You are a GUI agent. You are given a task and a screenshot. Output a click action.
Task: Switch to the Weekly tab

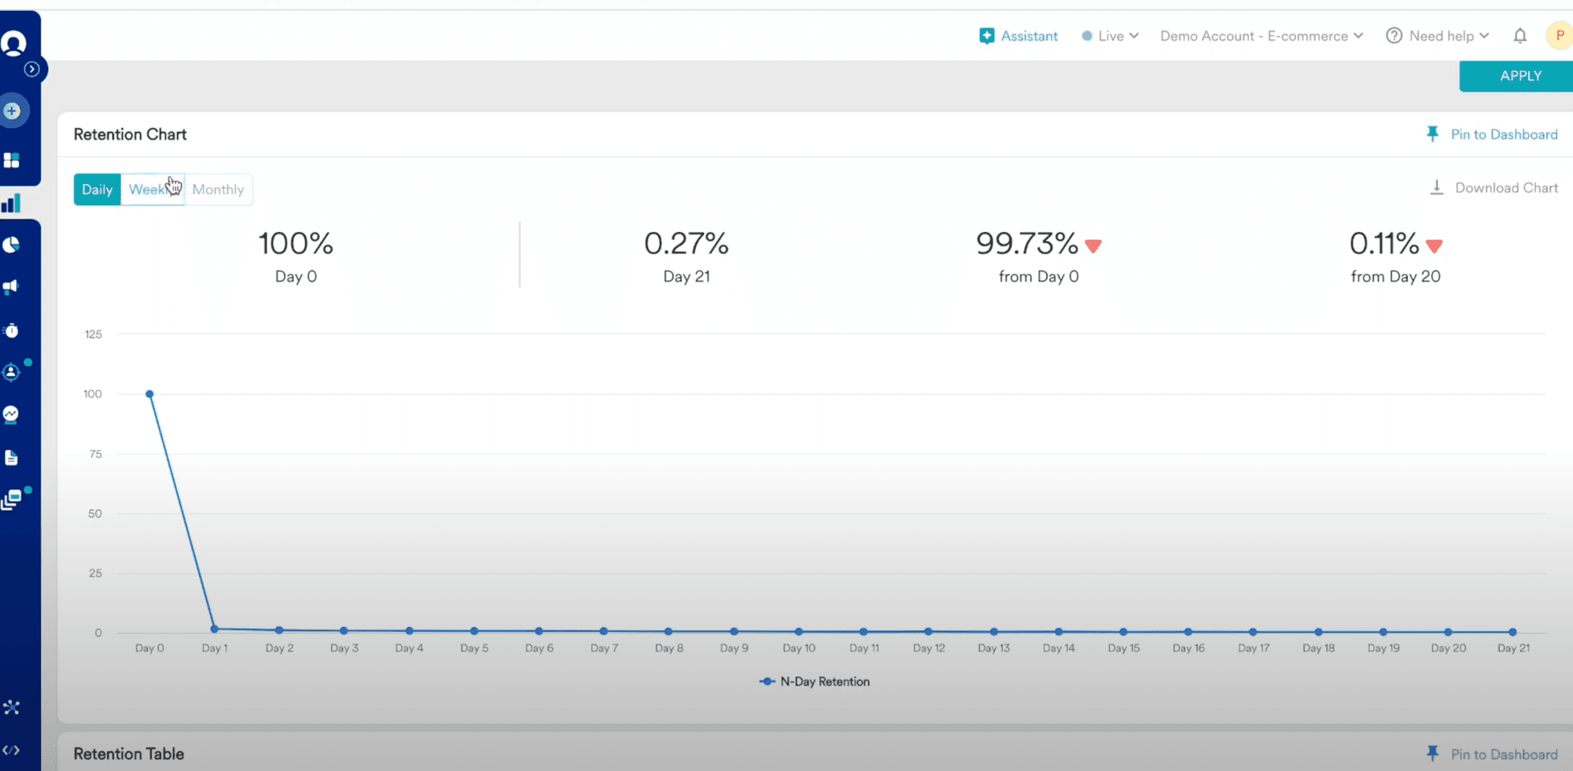point(153,190)
